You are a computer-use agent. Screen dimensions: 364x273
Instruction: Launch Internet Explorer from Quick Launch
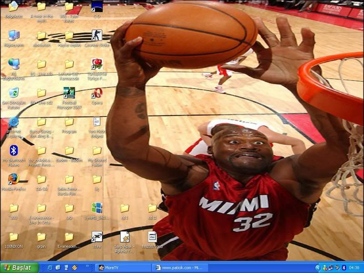coord(50,268)
